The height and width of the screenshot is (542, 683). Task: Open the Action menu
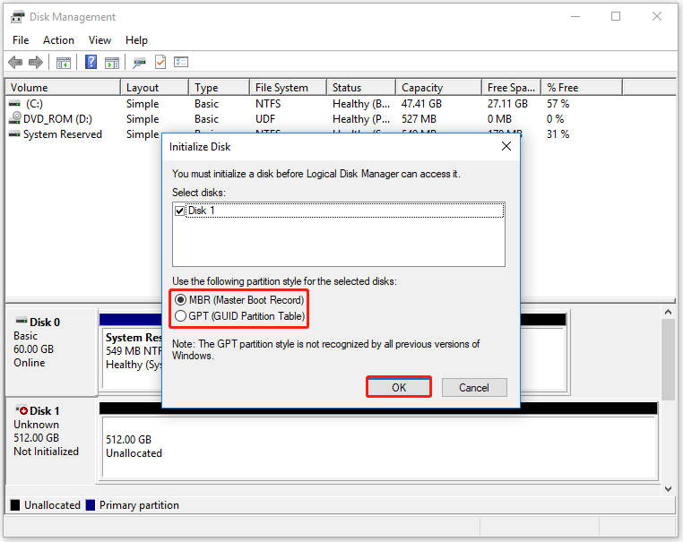click(x=58, y=40)
